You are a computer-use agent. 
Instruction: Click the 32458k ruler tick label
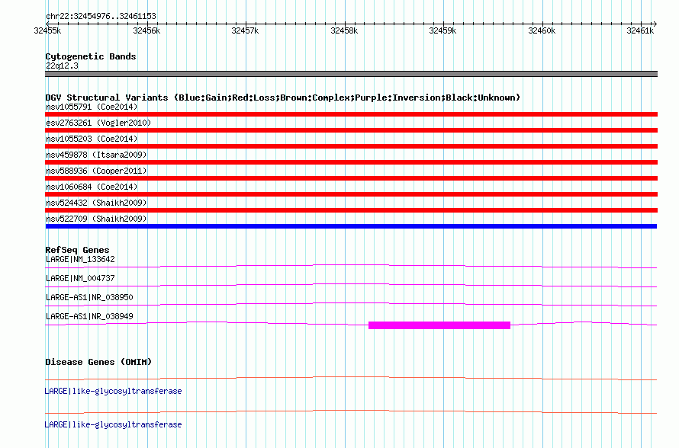344,30
